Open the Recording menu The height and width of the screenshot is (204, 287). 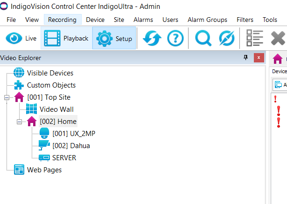click(62, 20)
